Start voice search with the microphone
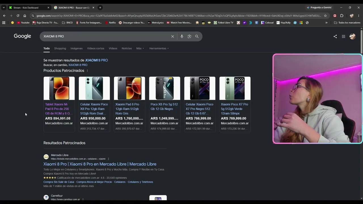363x204 pixels. 182,36
